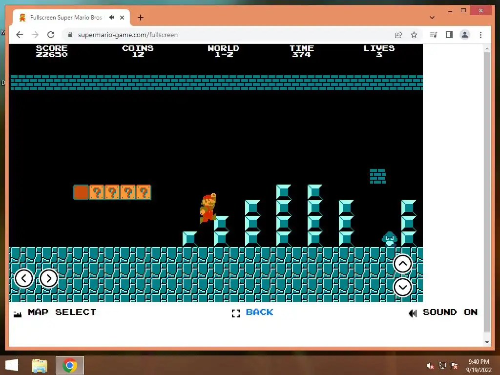Viewport: 500px width, 375px height.
Task: Click the used solid orange block
Action: tap(81, 192)
